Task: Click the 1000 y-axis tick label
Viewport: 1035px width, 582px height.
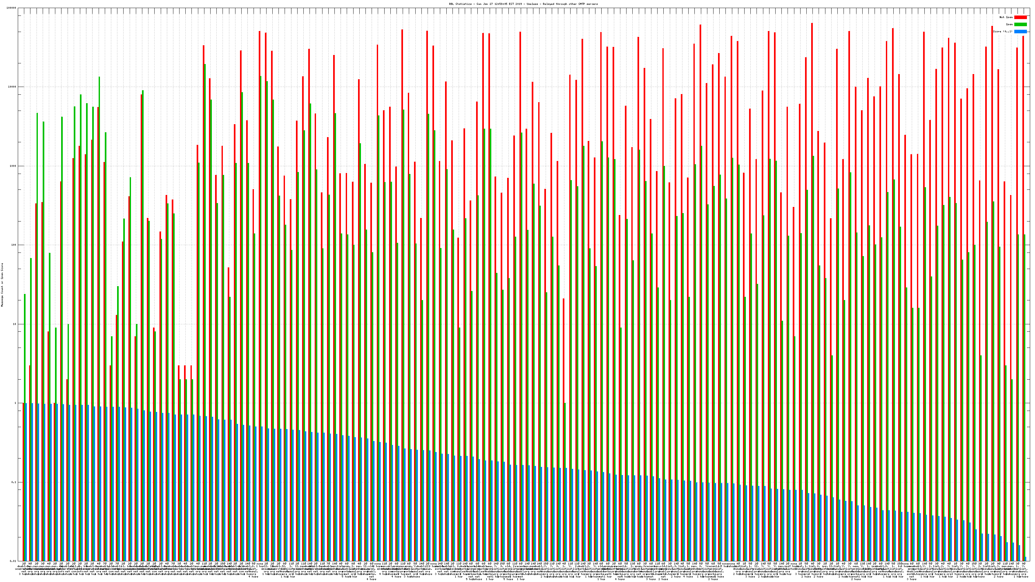Action: (x=14, y=166)
